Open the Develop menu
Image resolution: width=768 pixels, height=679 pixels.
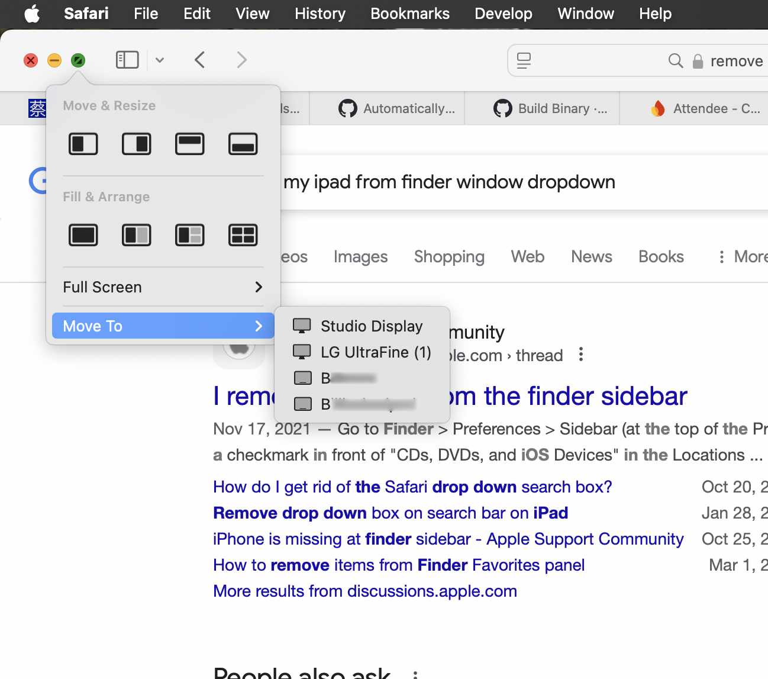(x=504, y=14)
